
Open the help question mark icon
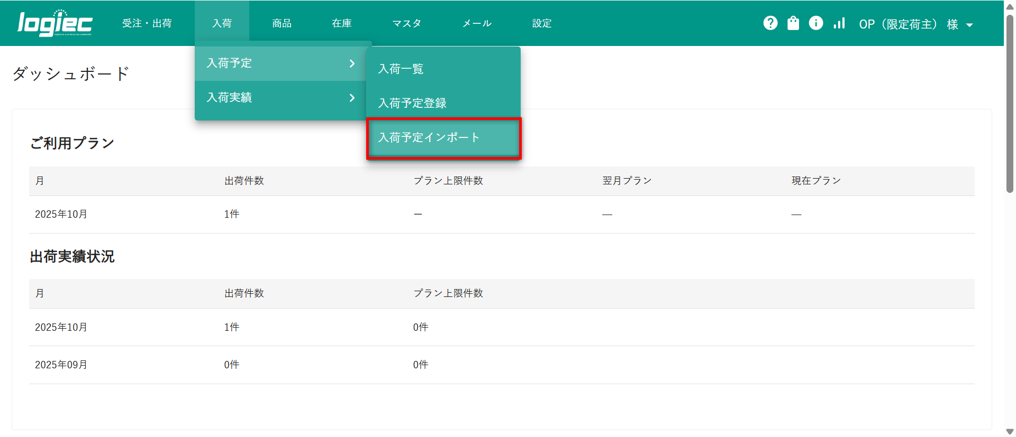770,23
